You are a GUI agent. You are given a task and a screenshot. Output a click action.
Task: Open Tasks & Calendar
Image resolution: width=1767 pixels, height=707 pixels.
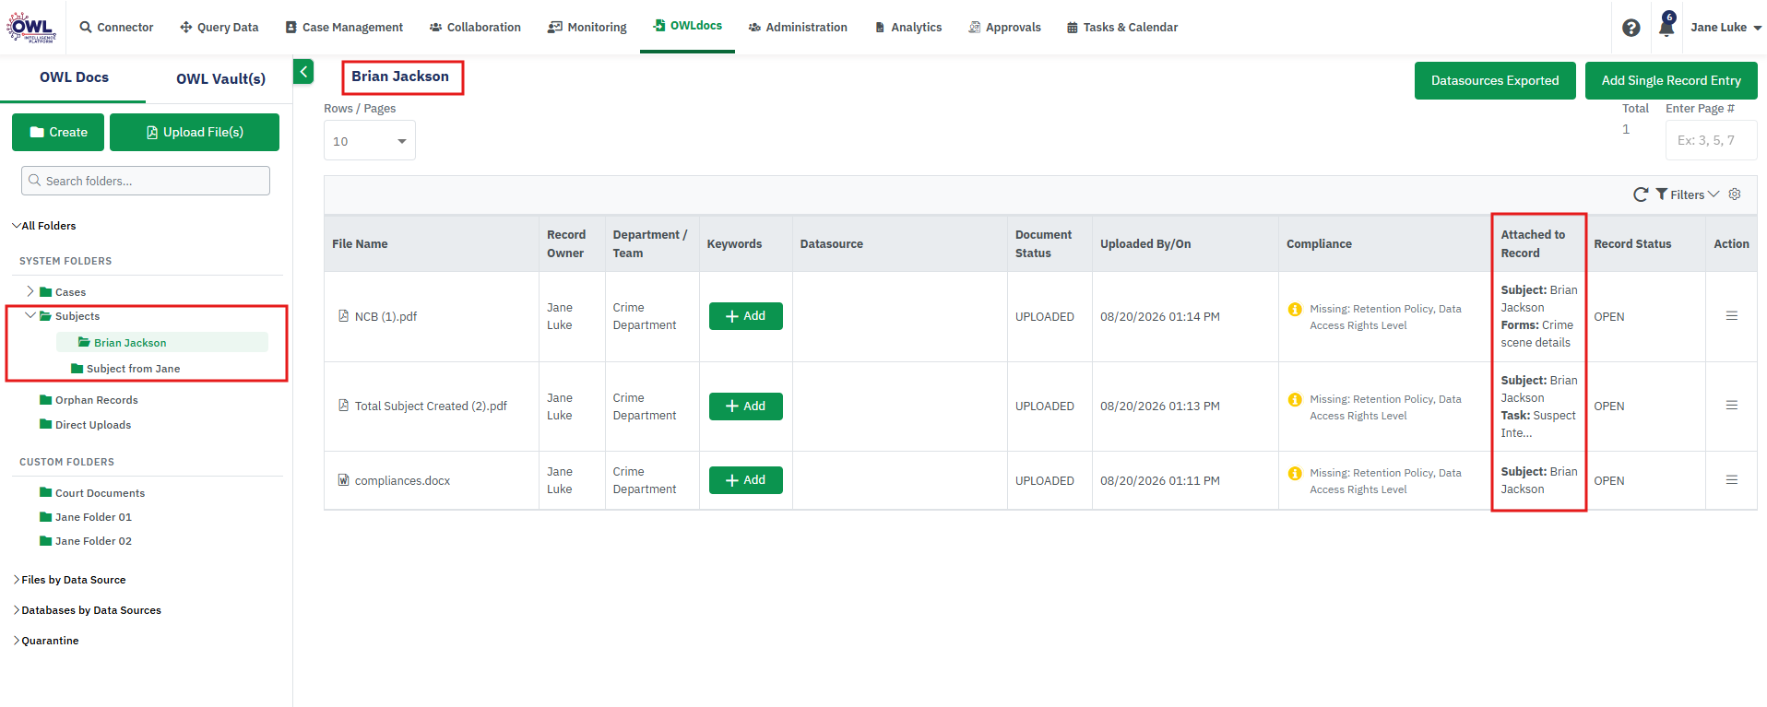(1122, 28)
